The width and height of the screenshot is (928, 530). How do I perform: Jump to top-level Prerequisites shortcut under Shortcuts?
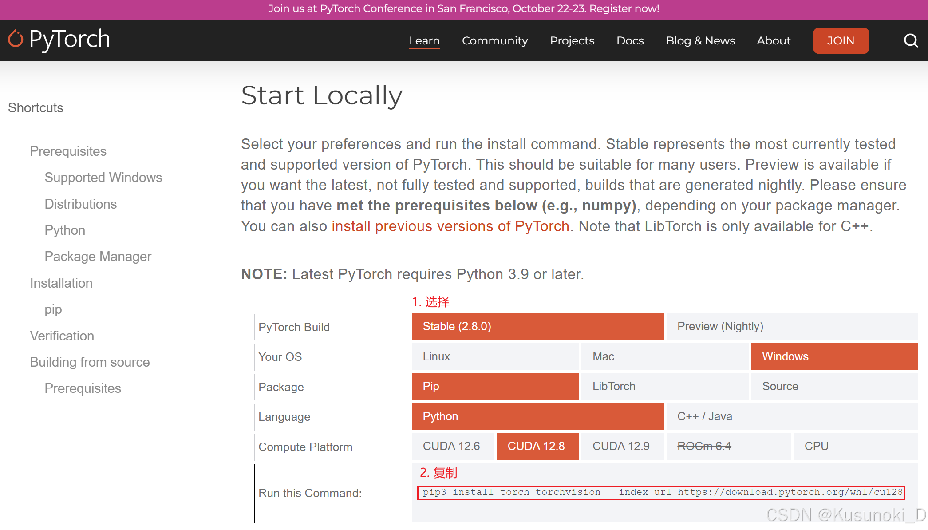[x=68, y=151]
